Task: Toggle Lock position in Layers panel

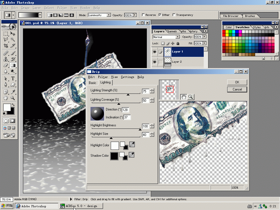Action: (x=173, y=43)
